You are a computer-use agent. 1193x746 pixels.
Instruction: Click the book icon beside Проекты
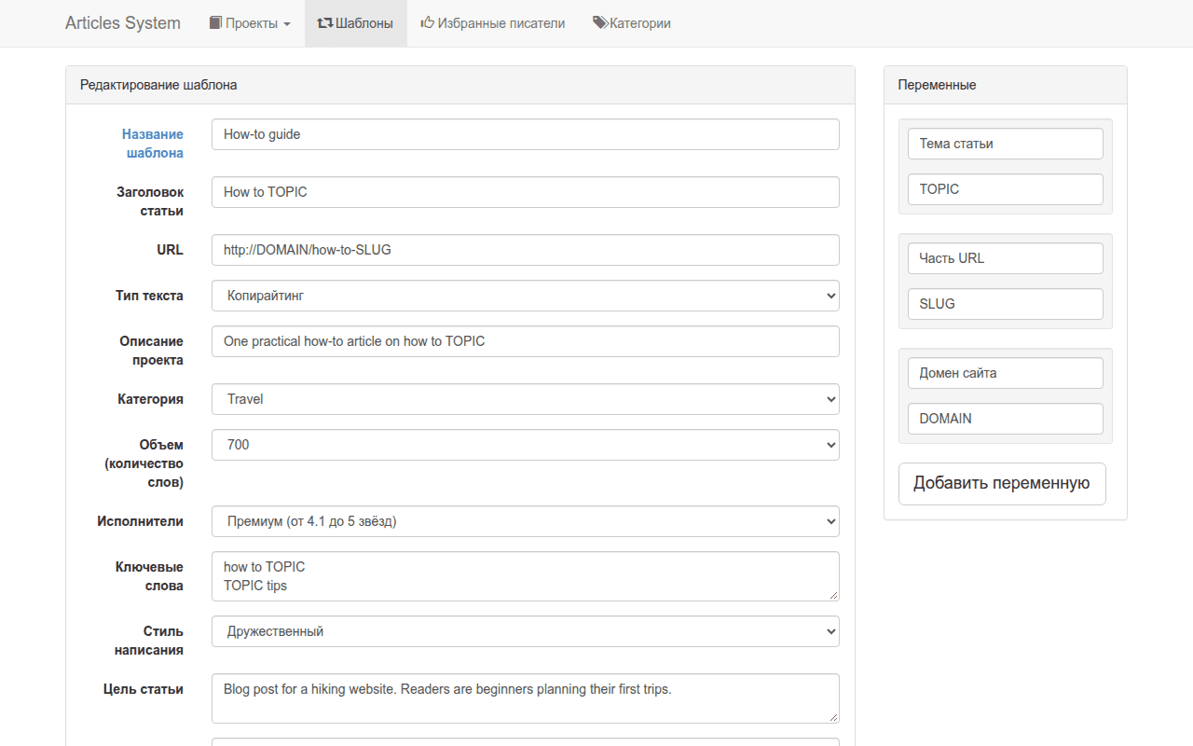click(x=215, y=23)
